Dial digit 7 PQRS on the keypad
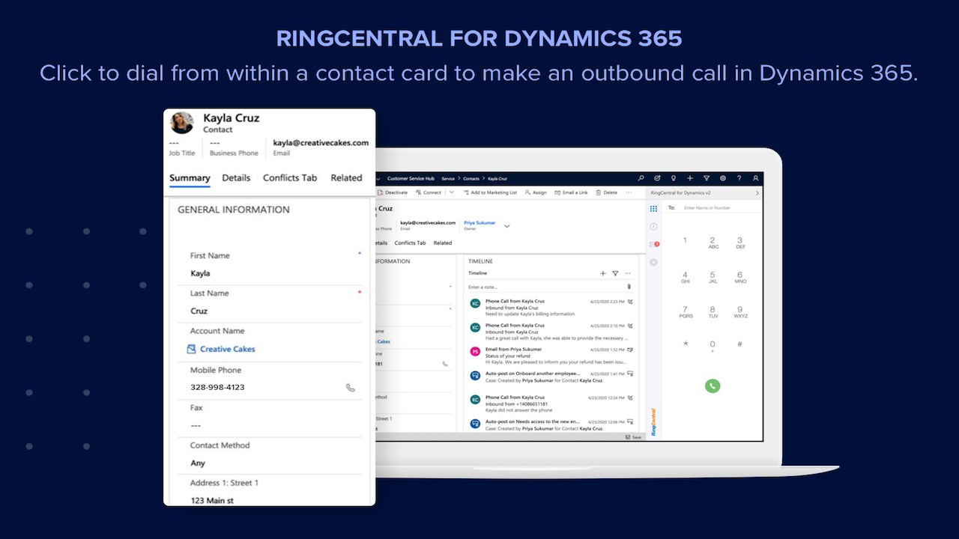Viewport: 959px width, 539px height. [686, 311]
